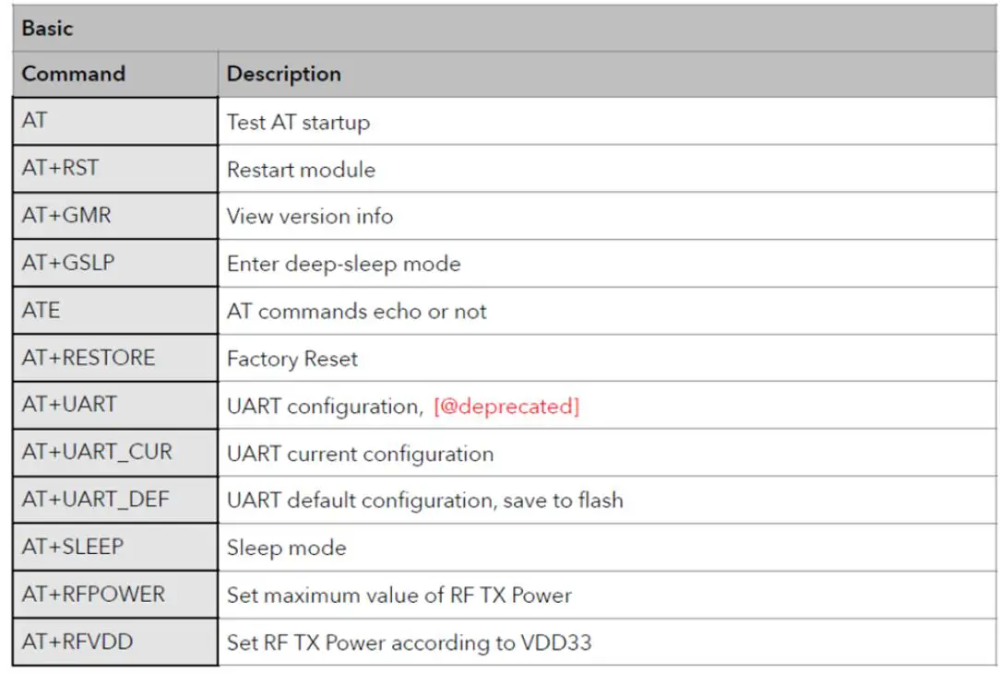Screen dimensions: 1000x673
Task: Click the 'Test AT startup' description
Action: (x=298, y=122)
